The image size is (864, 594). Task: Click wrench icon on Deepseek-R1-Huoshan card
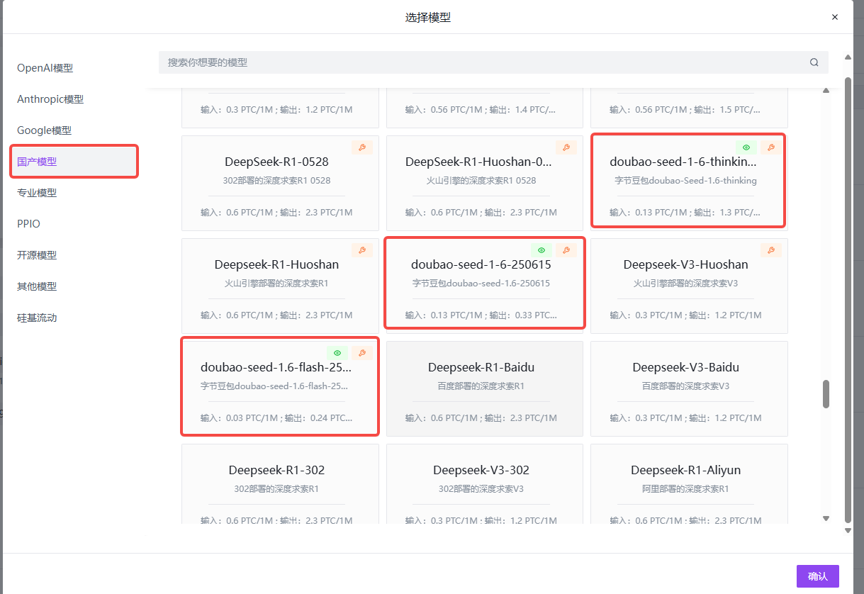click(361, 250)
